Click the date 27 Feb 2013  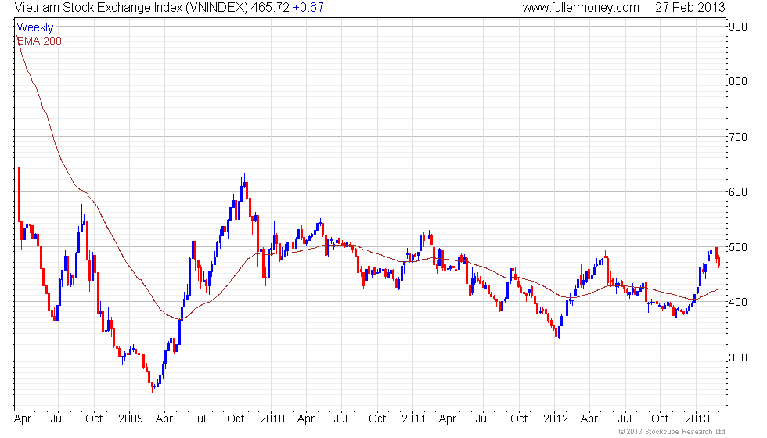[x=690, y=8]
